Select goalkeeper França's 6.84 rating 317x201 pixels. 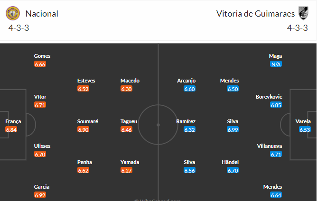(11, 130)
